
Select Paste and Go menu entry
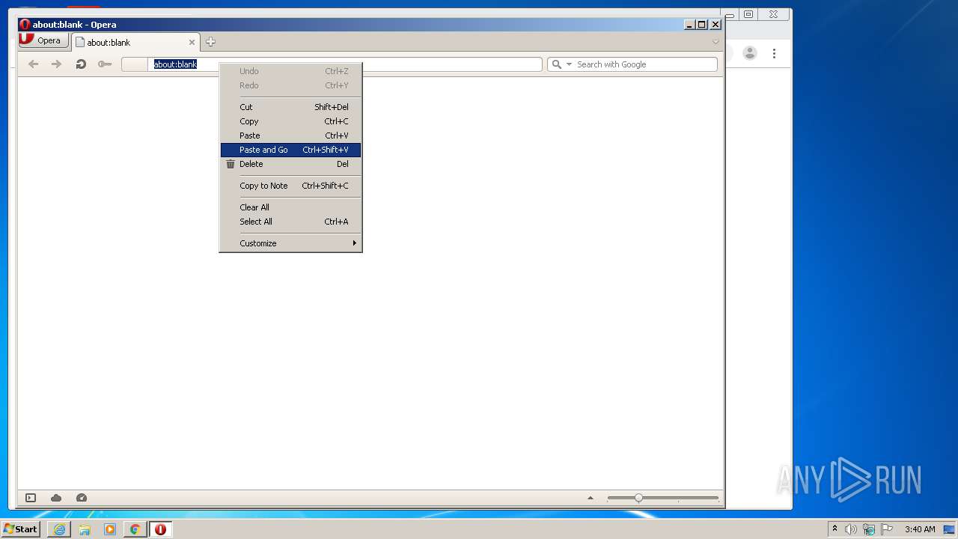coord(290,150)
